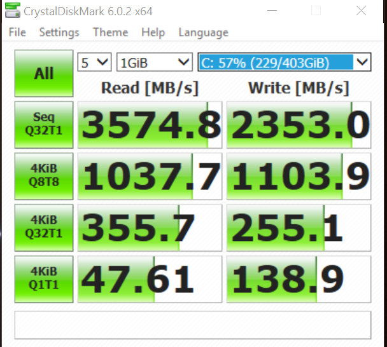This screenshot has height=347, width=387.
Task: Start the 4KiB Q8T8 test
Action: [x=44, y=176]
